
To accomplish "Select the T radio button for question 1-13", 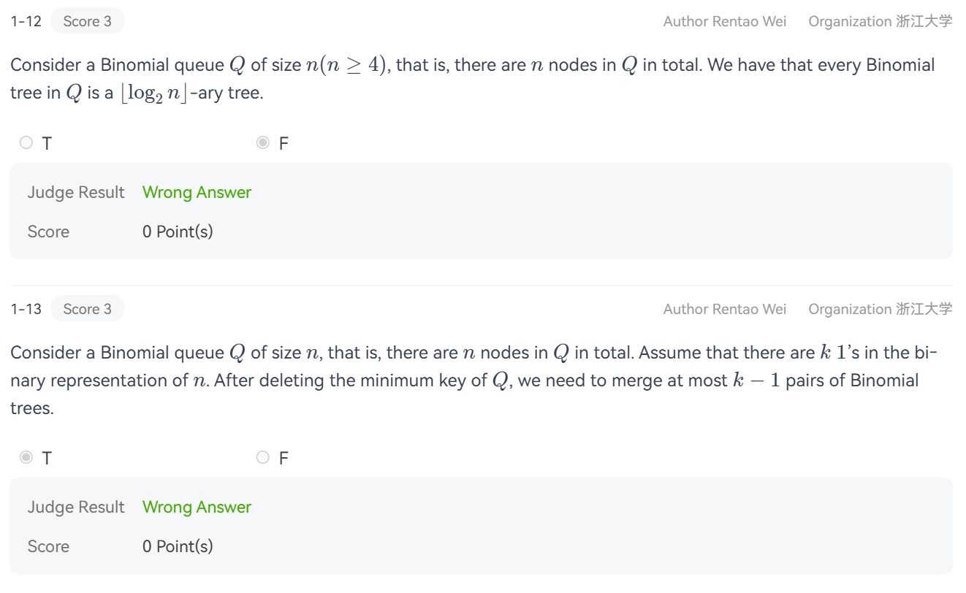I will coord(26,458).
